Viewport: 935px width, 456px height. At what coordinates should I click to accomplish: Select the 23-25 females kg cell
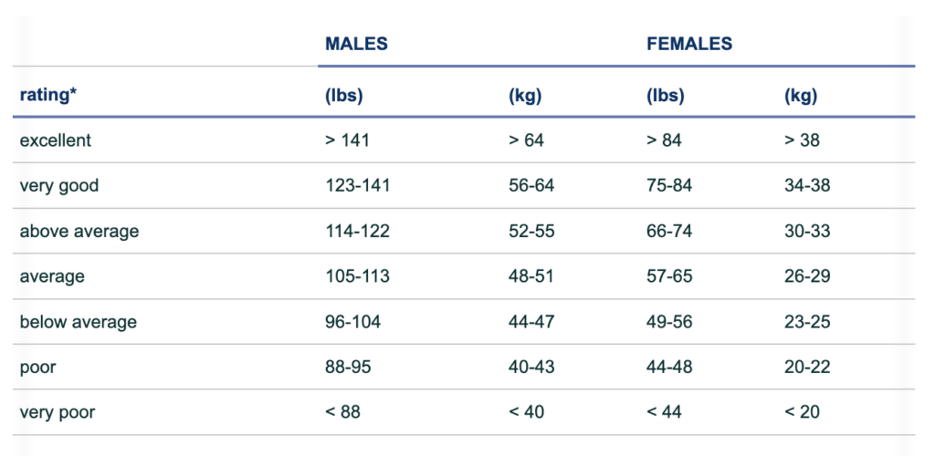coord(807,322)
